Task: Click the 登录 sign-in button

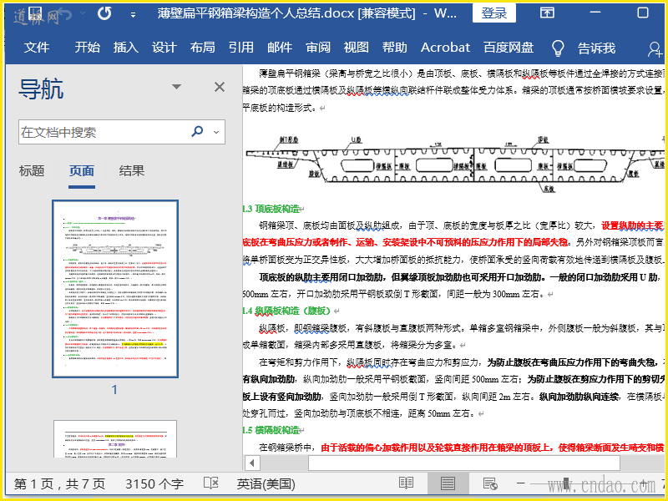Action: coord(493,13)
